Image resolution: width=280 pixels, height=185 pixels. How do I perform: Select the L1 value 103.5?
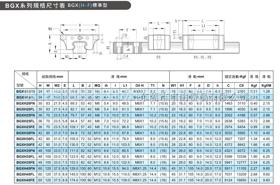[x=125, y=145]
